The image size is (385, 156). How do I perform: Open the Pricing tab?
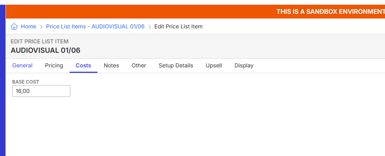pyautogui.click(x=54, y=65)
